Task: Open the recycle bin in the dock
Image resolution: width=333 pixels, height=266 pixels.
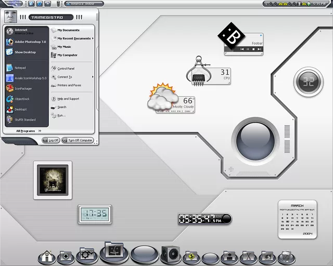Action: coord(286,256)
